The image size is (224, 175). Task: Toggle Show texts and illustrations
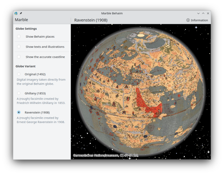[19, 47]
